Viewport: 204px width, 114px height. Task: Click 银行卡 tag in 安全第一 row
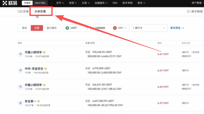185,103
